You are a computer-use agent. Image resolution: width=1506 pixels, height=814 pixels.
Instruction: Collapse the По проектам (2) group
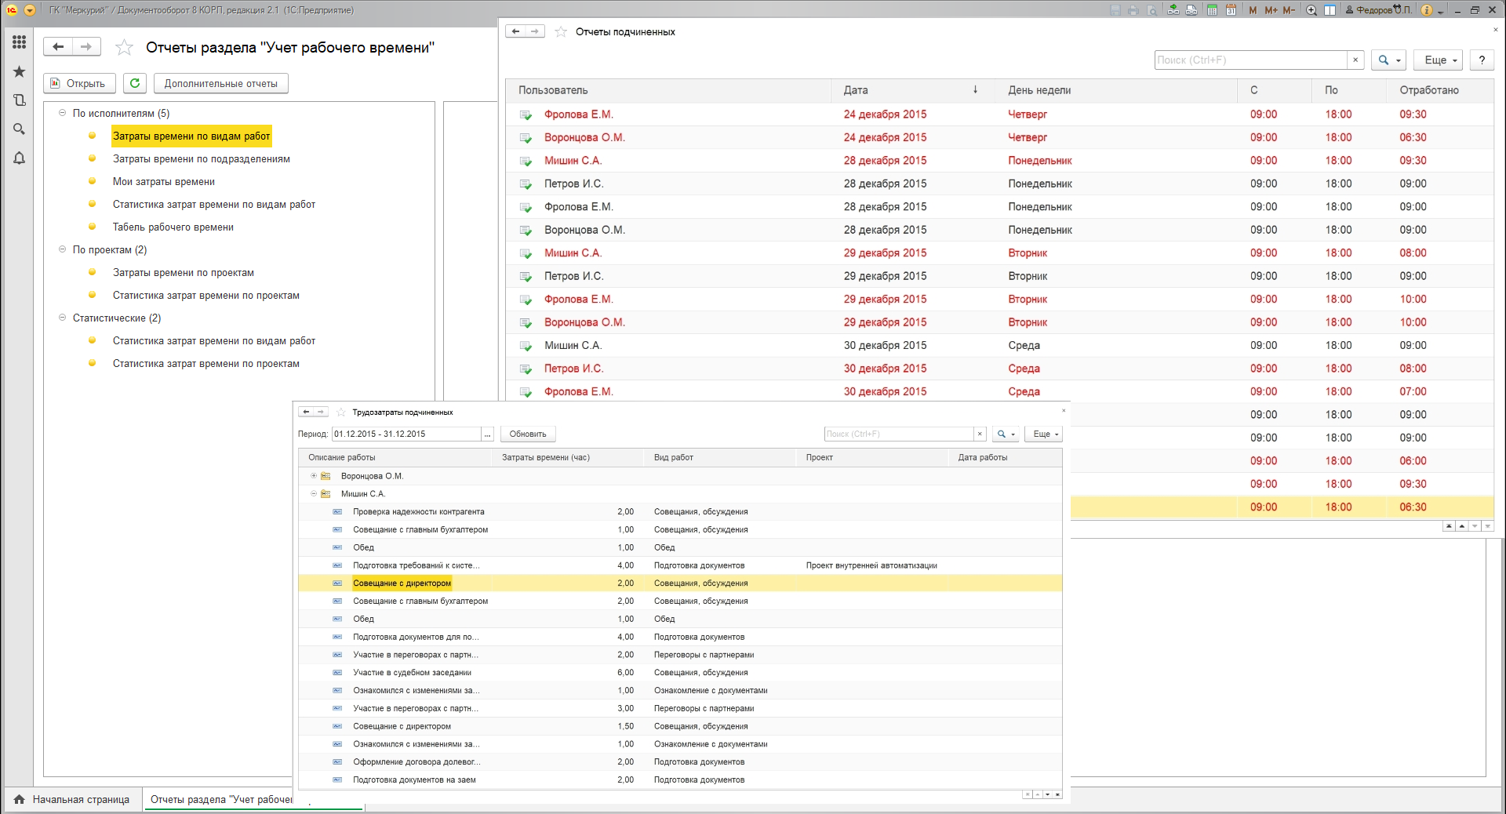tap(62, 249)
